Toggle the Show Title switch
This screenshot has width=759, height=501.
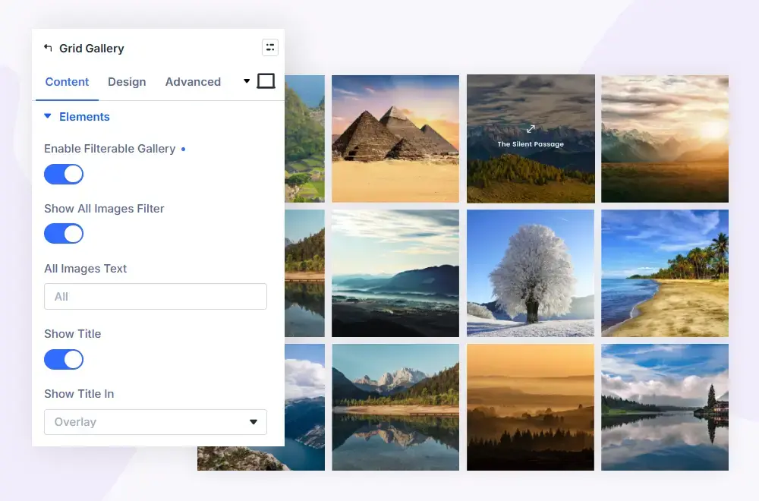tap(64, 360)
